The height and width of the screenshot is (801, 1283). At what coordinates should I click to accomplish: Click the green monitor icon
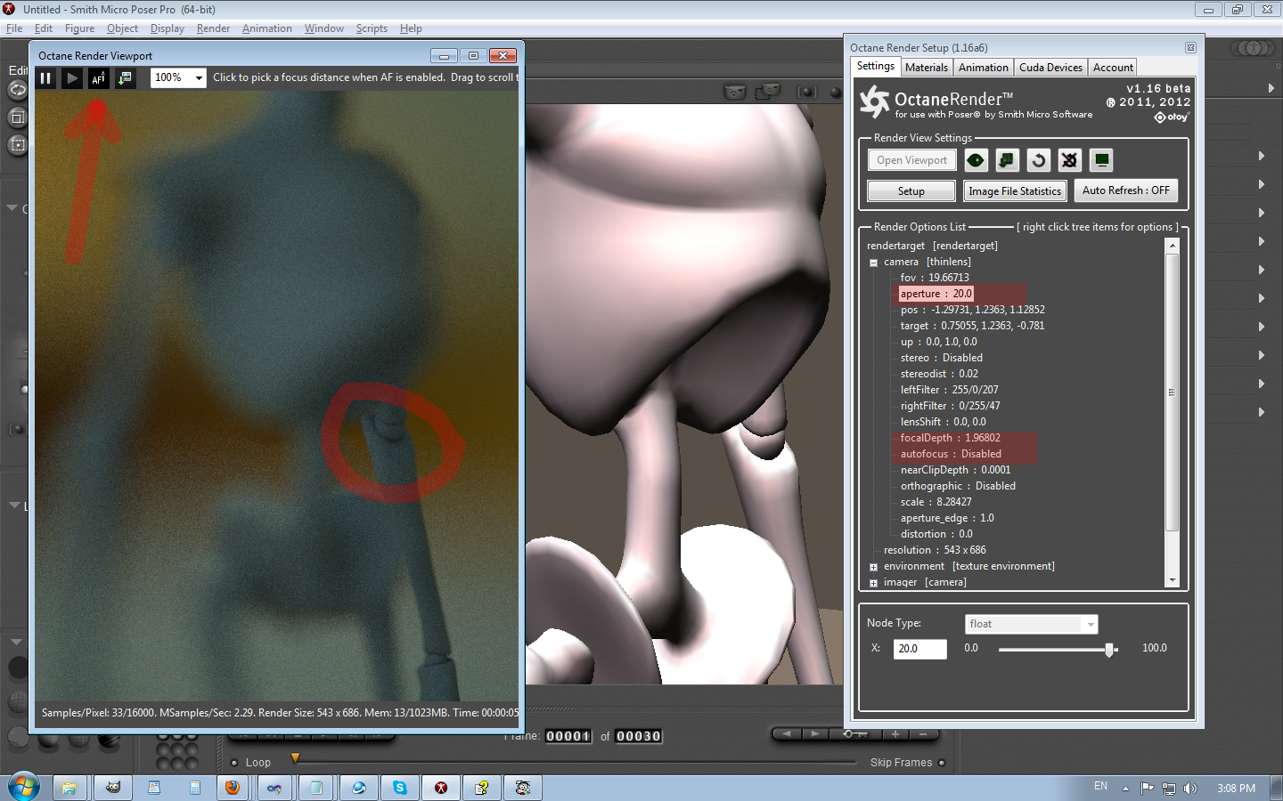(x=1101, y=160)
